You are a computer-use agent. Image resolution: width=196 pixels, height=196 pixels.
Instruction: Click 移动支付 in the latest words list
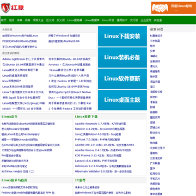tap(155, 133)
